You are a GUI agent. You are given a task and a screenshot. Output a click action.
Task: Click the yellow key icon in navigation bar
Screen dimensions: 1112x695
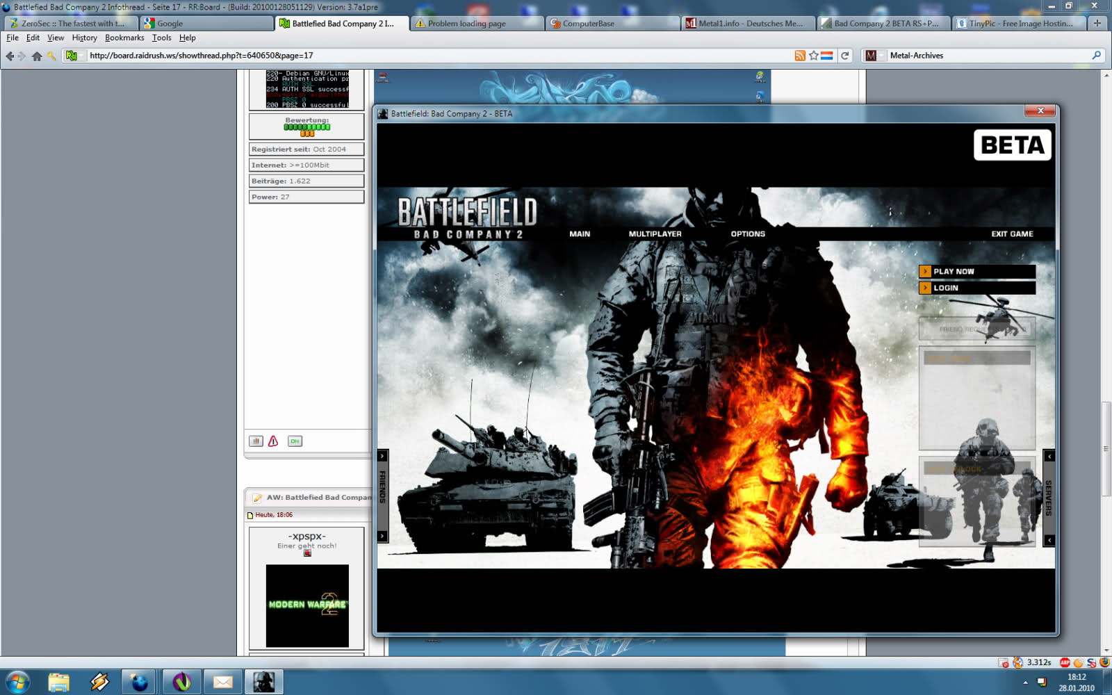click(x=51, y=56)
